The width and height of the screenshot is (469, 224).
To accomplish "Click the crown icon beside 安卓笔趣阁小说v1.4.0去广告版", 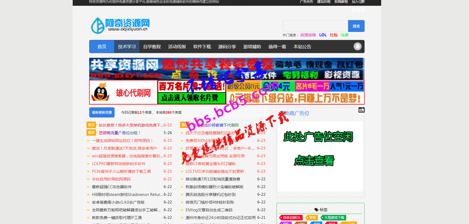I will 88,202.
